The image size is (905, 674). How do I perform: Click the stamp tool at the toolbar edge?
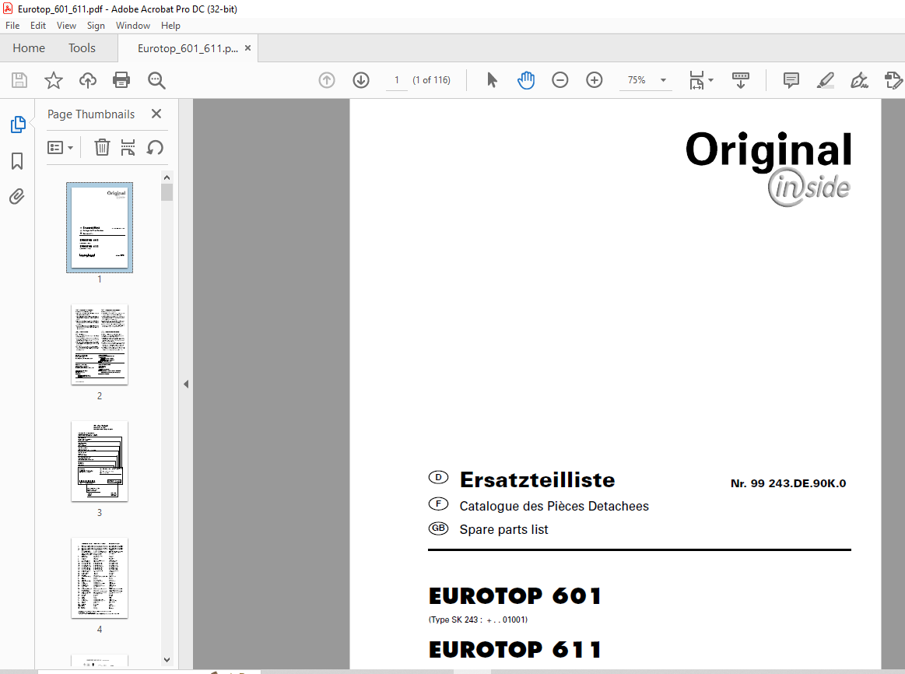(x=893, y=80)
